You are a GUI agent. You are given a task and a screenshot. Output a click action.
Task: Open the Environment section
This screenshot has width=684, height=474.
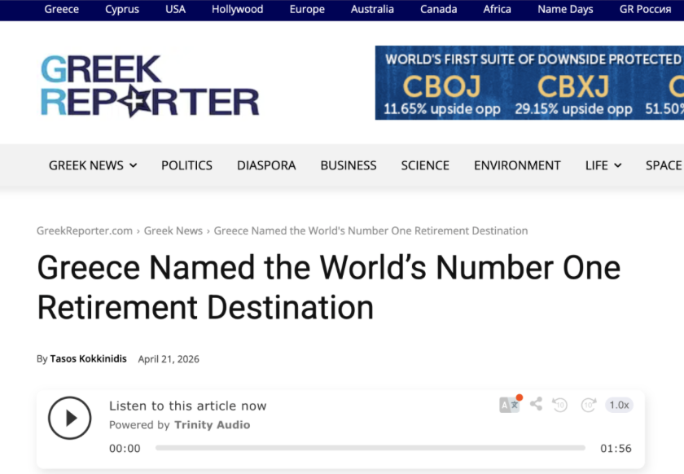tap(517, 165)
